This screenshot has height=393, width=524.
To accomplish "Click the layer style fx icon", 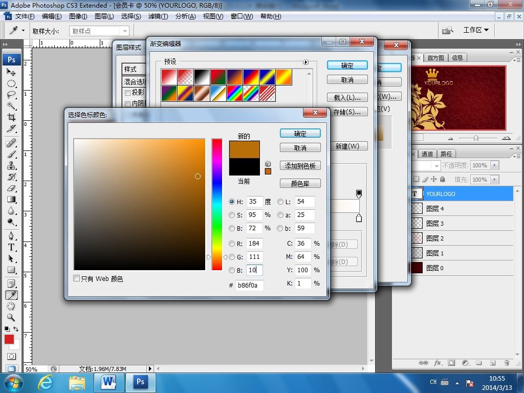I will point(438,363).
